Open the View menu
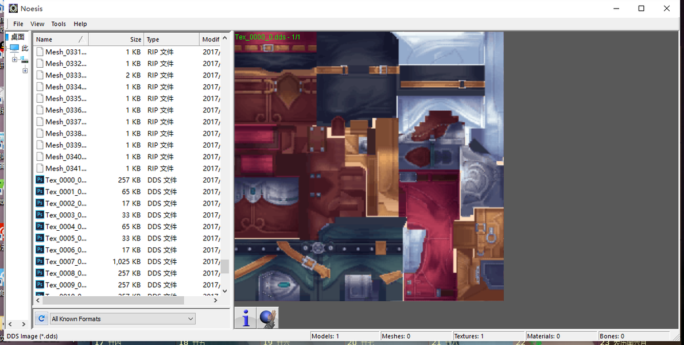684x345 pixels. pos(37,24)
